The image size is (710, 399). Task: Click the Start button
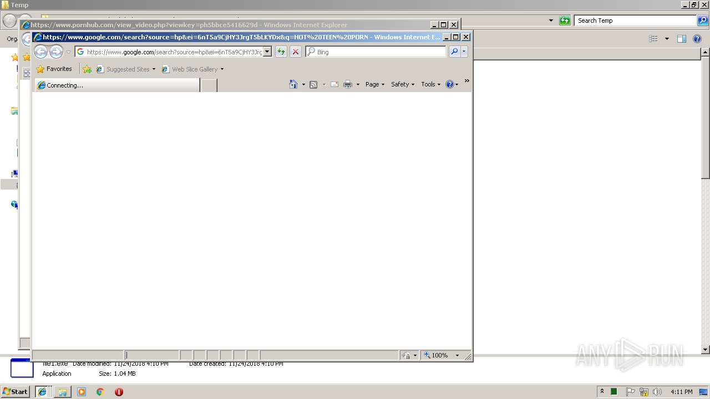16,391
